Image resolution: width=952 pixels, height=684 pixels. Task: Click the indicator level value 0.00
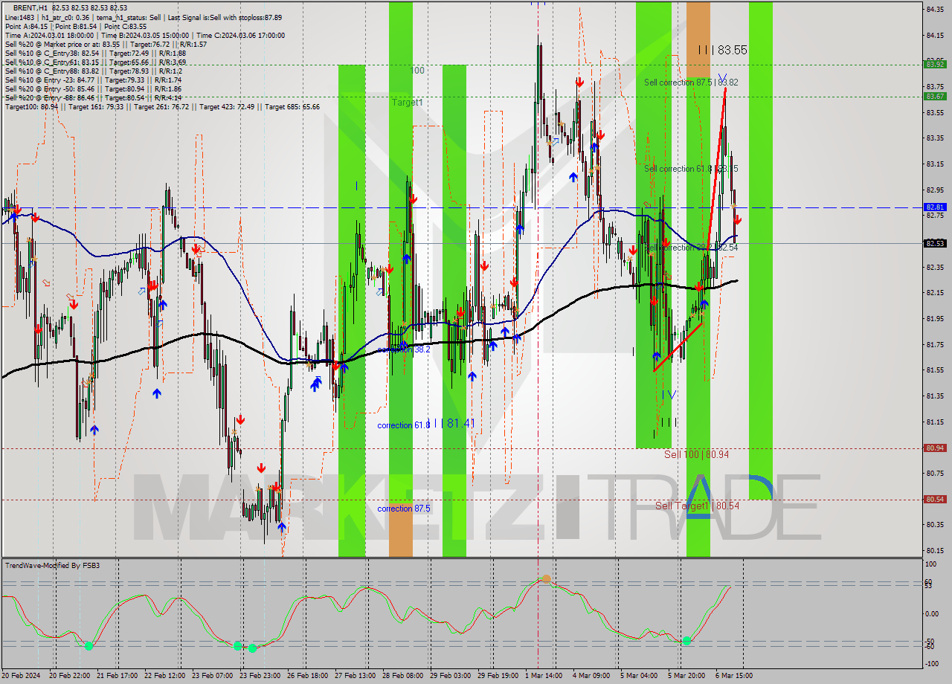pos(932,613)
